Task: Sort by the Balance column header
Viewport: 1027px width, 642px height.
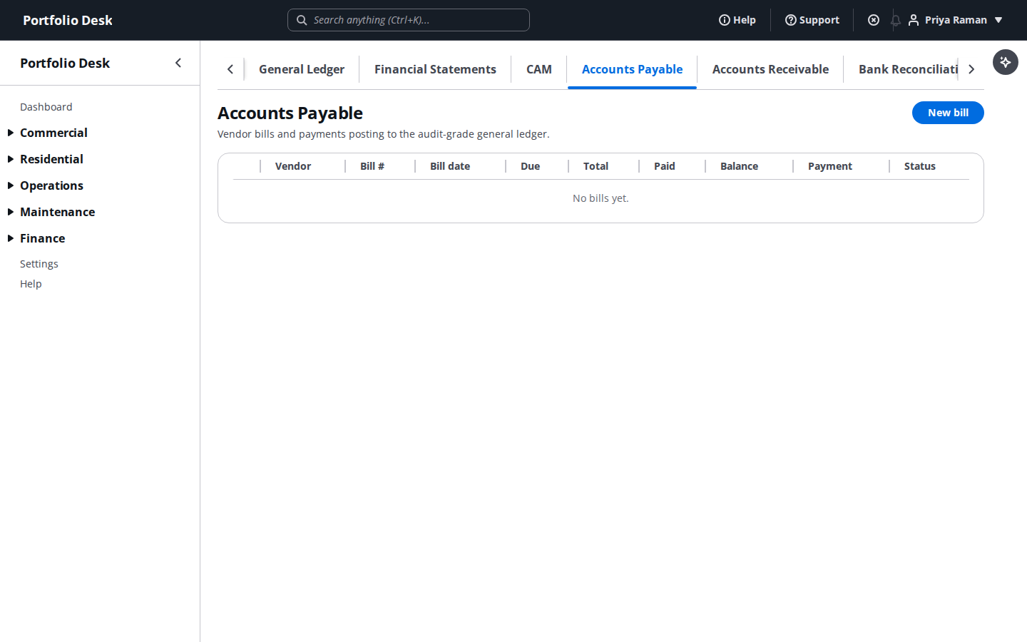Action: [739, 166]
